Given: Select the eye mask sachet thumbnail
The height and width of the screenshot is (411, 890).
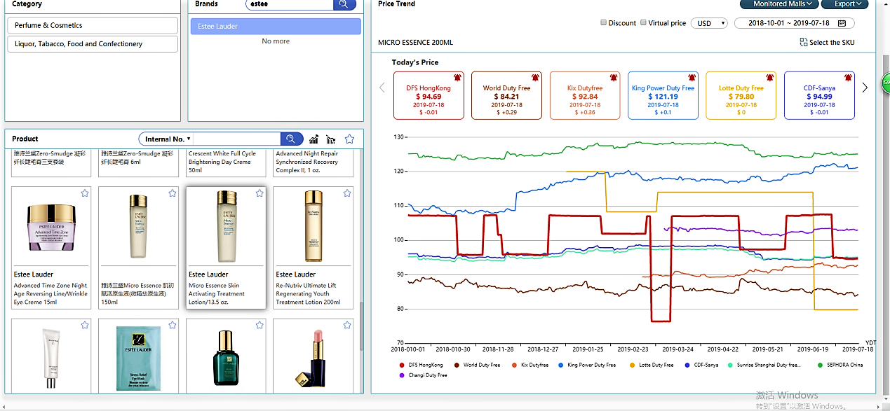Looking at the screenshot, I should click(138, 358).
